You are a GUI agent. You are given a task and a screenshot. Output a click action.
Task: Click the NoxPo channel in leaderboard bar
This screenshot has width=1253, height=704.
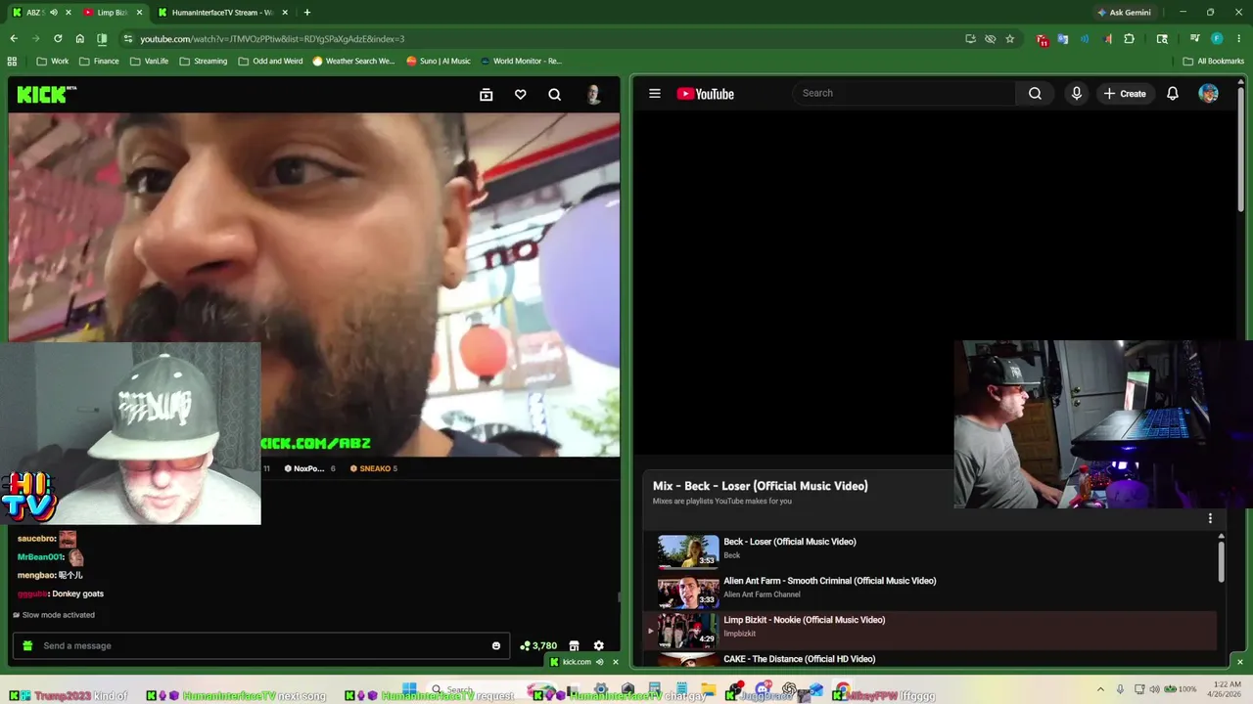pyautogui.click(x=309, y=468)
